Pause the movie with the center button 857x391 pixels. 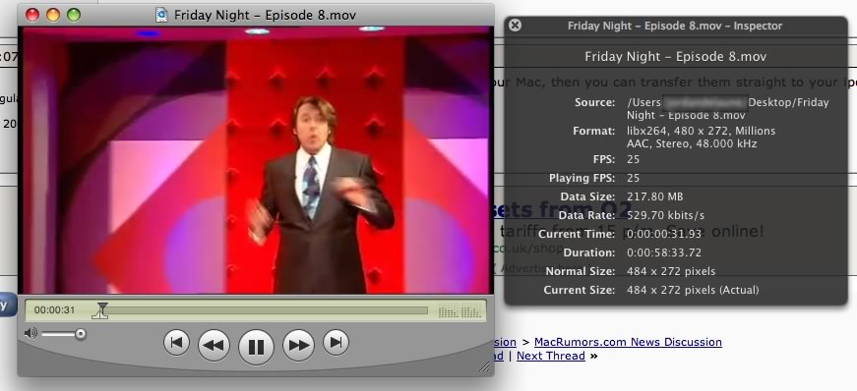click(256, 347)
